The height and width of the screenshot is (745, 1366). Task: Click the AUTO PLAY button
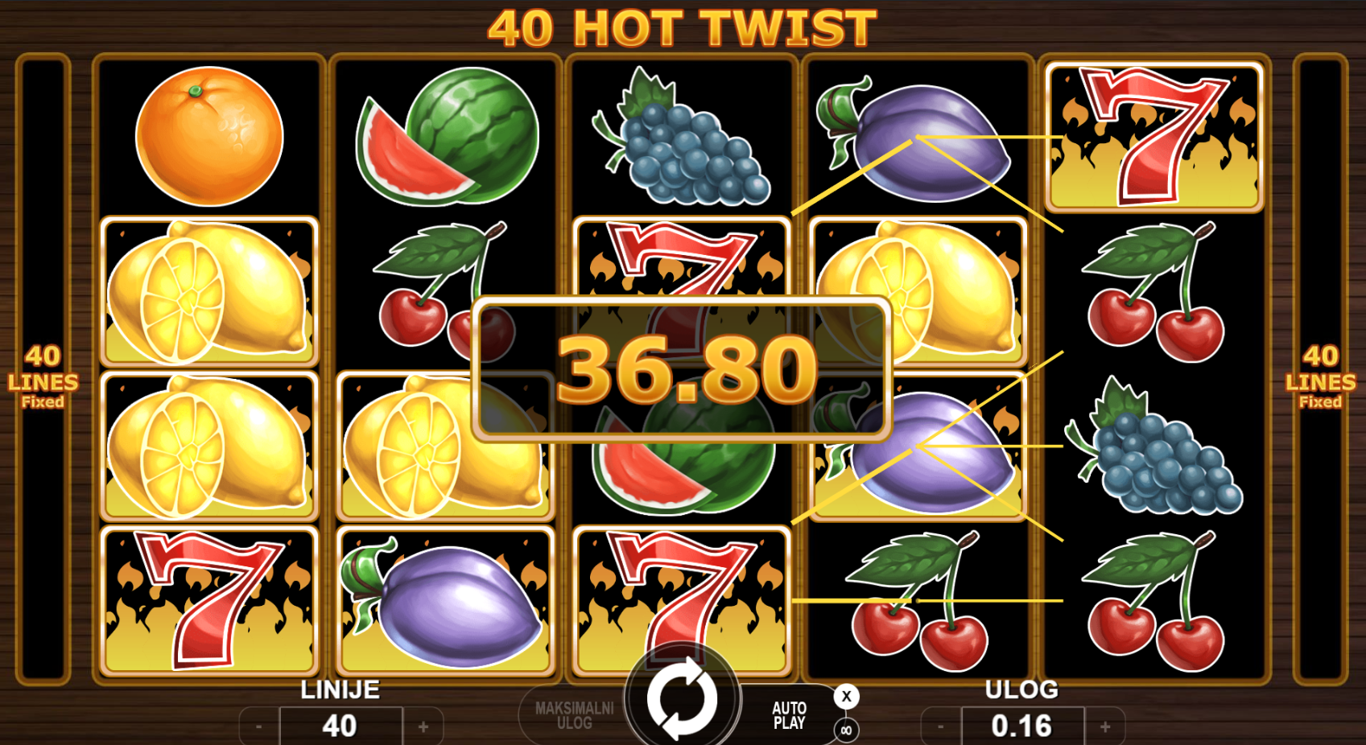pos(789,714)
